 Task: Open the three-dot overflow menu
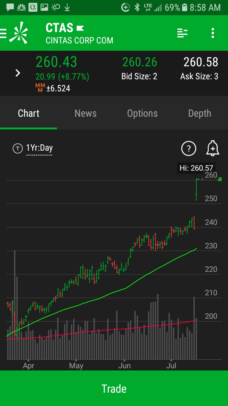coord(212,33)
